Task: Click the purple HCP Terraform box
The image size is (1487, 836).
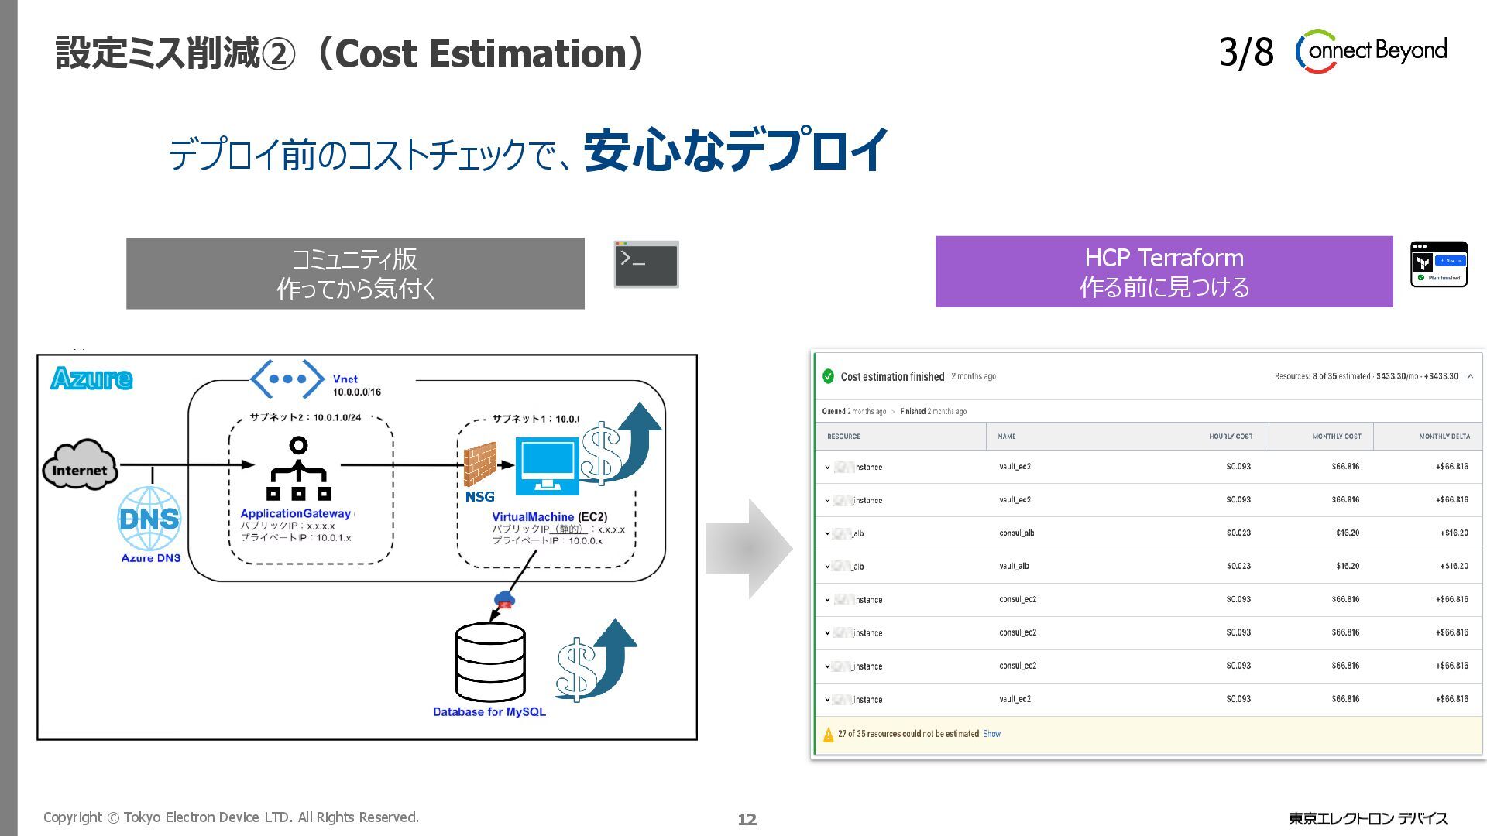Action: point(1164,272)
